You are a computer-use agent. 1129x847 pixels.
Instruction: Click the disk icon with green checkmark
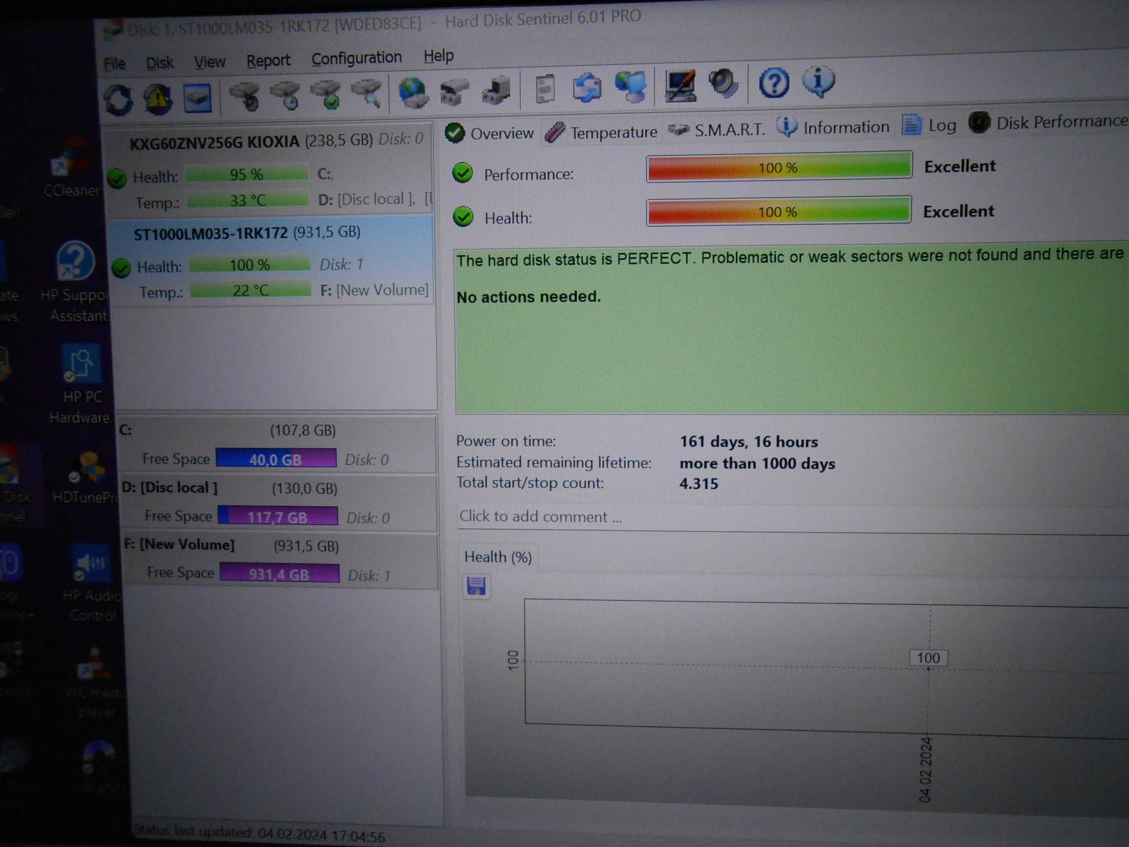tap(326, 94)
